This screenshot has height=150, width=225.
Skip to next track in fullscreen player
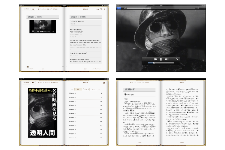(166, 59)
